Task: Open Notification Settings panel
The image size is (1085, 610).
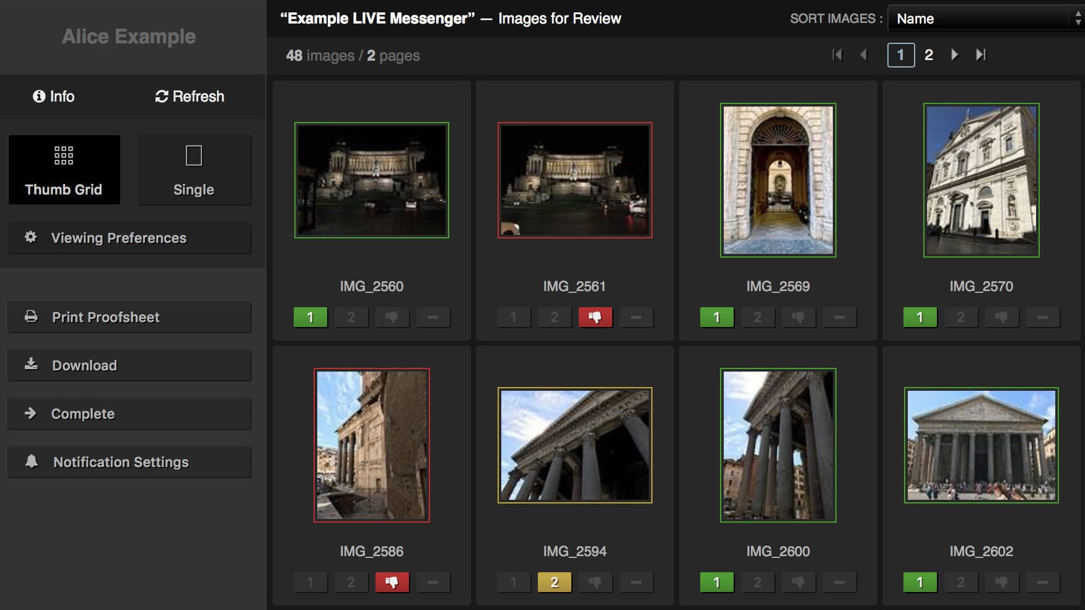Action: pyautogui.click(x=130, y=463)
